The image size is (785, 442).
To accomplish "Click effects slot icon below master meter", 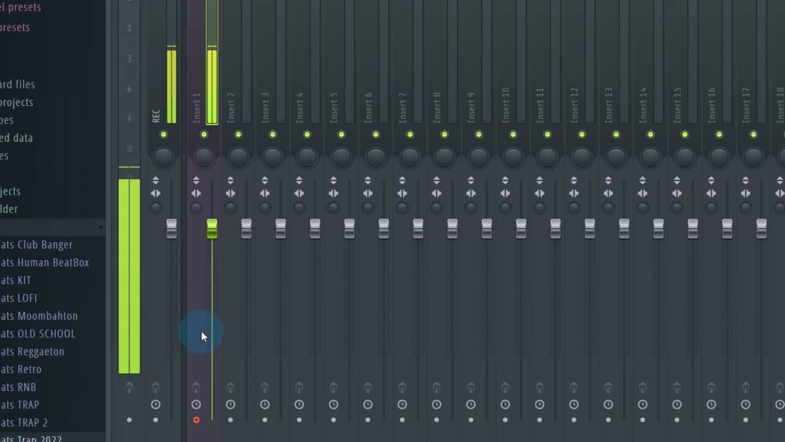I will click(x=129, y=387).
